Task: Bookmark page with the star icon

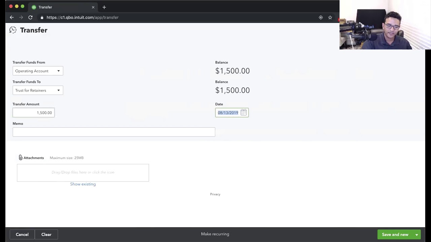Action: 330,17
